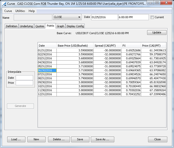Click price cell 66.24874650

click(x=154, y=74)
